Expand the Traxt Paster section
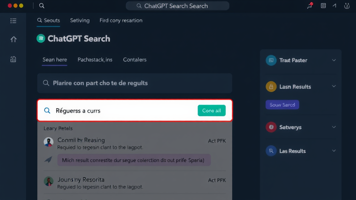Screen dimensions: 356x200 coord(334,60)
